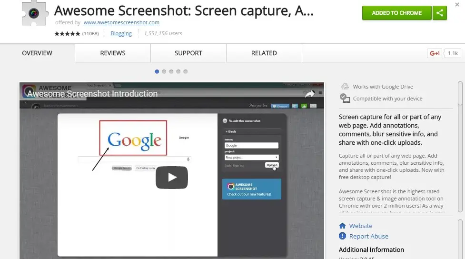Open the www.awesomescreenshot.com developer link
The image size is (465, 259).
pyautogui.click(x=121, y=22)
